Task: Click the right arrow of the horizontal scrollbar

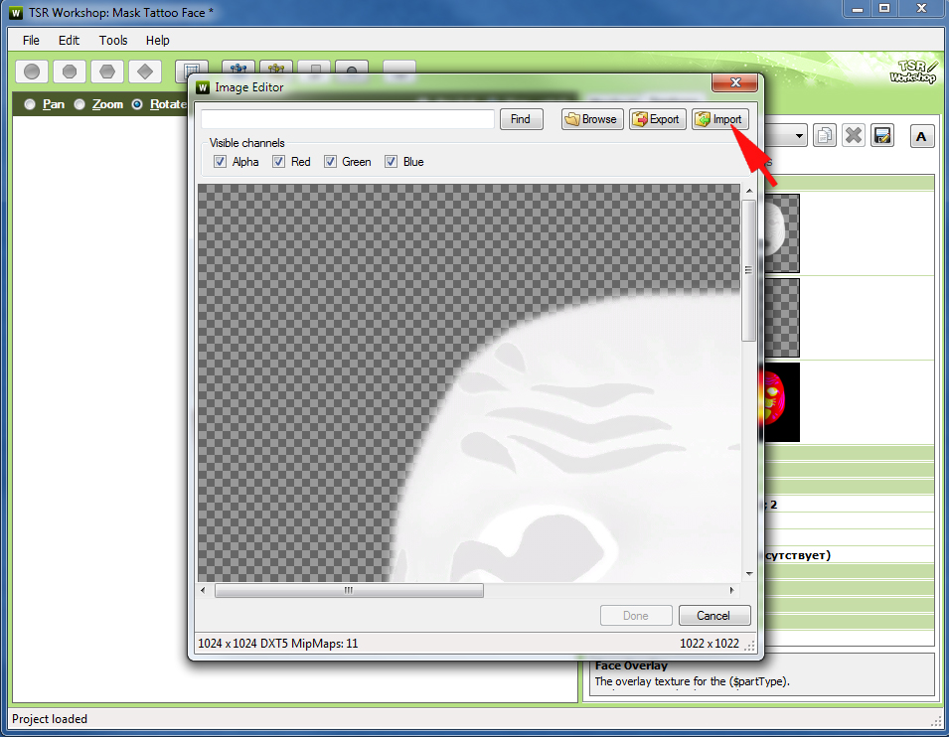Action: 731,590
